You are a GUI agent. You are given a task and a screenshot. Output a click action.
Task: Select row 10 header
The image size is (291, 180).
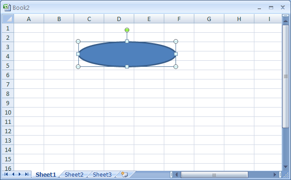[x=8, y=112]
